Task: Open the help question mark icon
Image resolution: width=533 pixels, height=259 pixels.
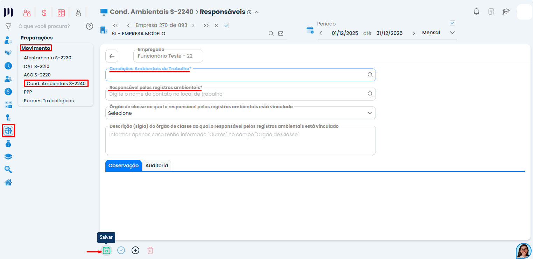Action: click(90, 26)
